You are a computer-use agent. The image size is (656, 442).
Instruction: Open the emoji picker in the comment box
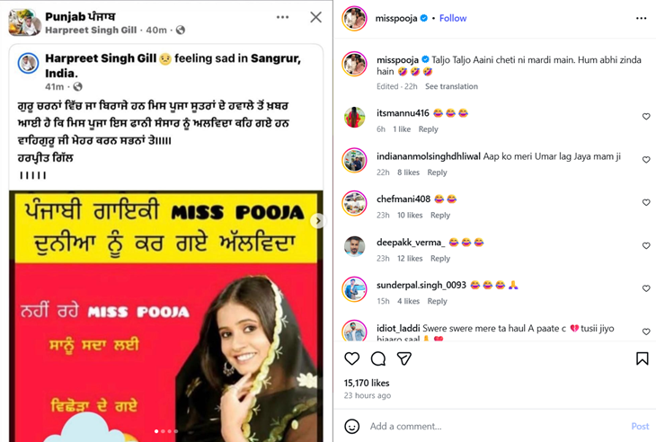pyautogui.click(x=352, y=426)
